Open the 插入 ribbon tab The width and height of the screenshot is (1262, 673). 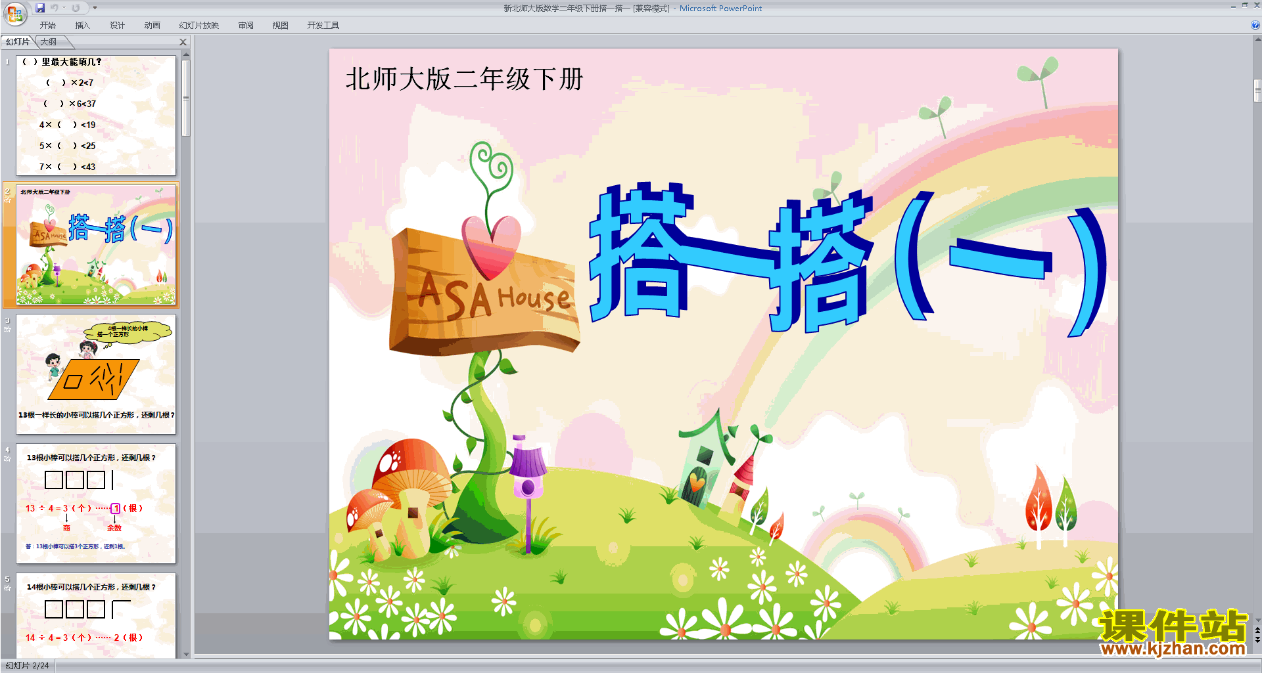tap(82, 26)
